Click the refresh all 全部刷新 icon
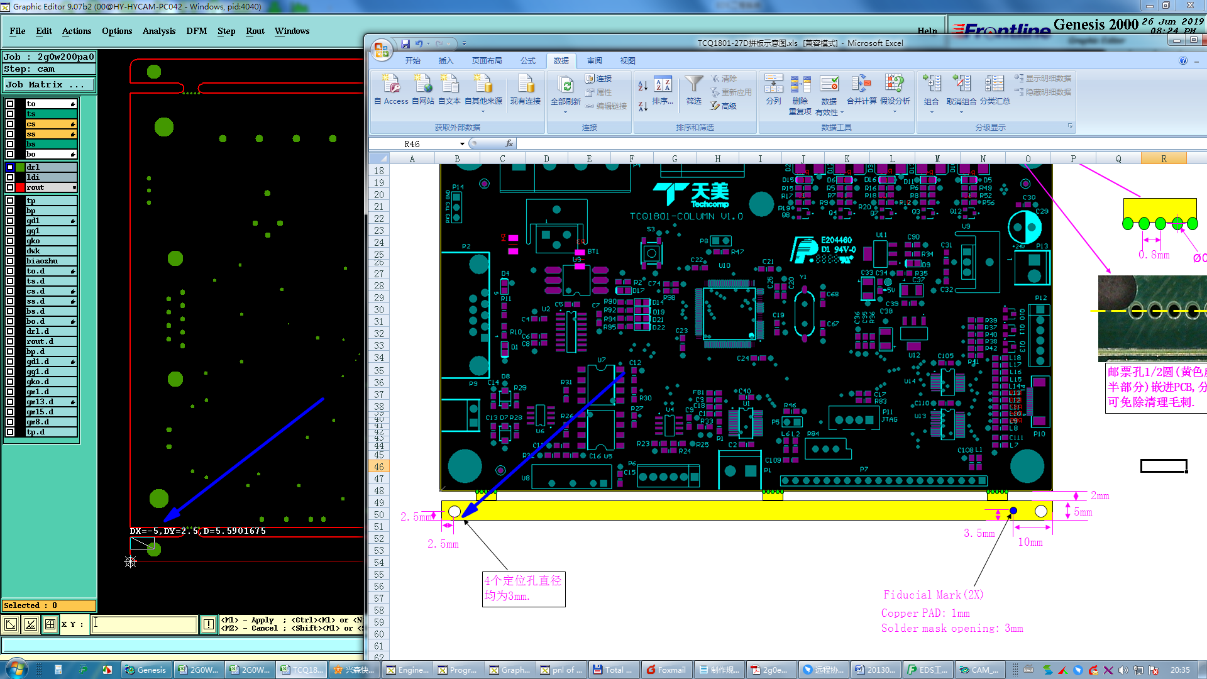The image size is (1207, 679). [565, 84]
